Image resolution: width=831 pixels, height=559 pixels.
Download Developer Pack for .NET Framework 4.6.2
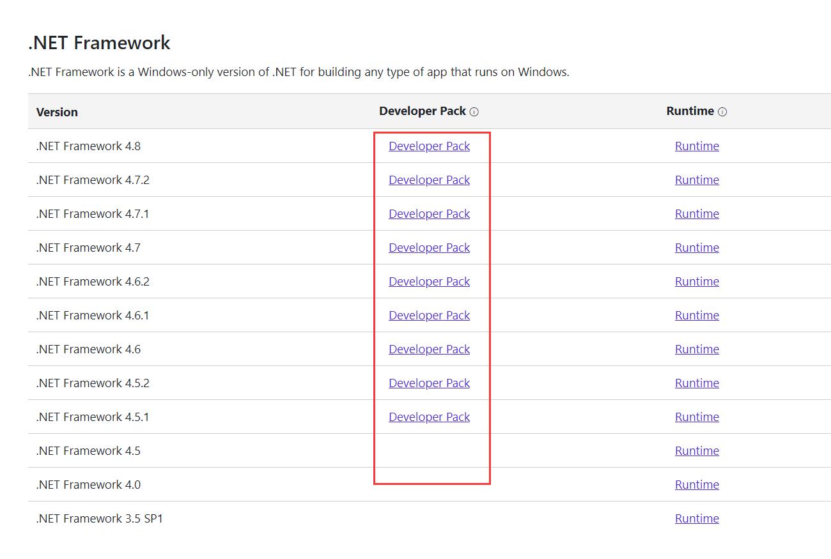[x=429, y=282]
